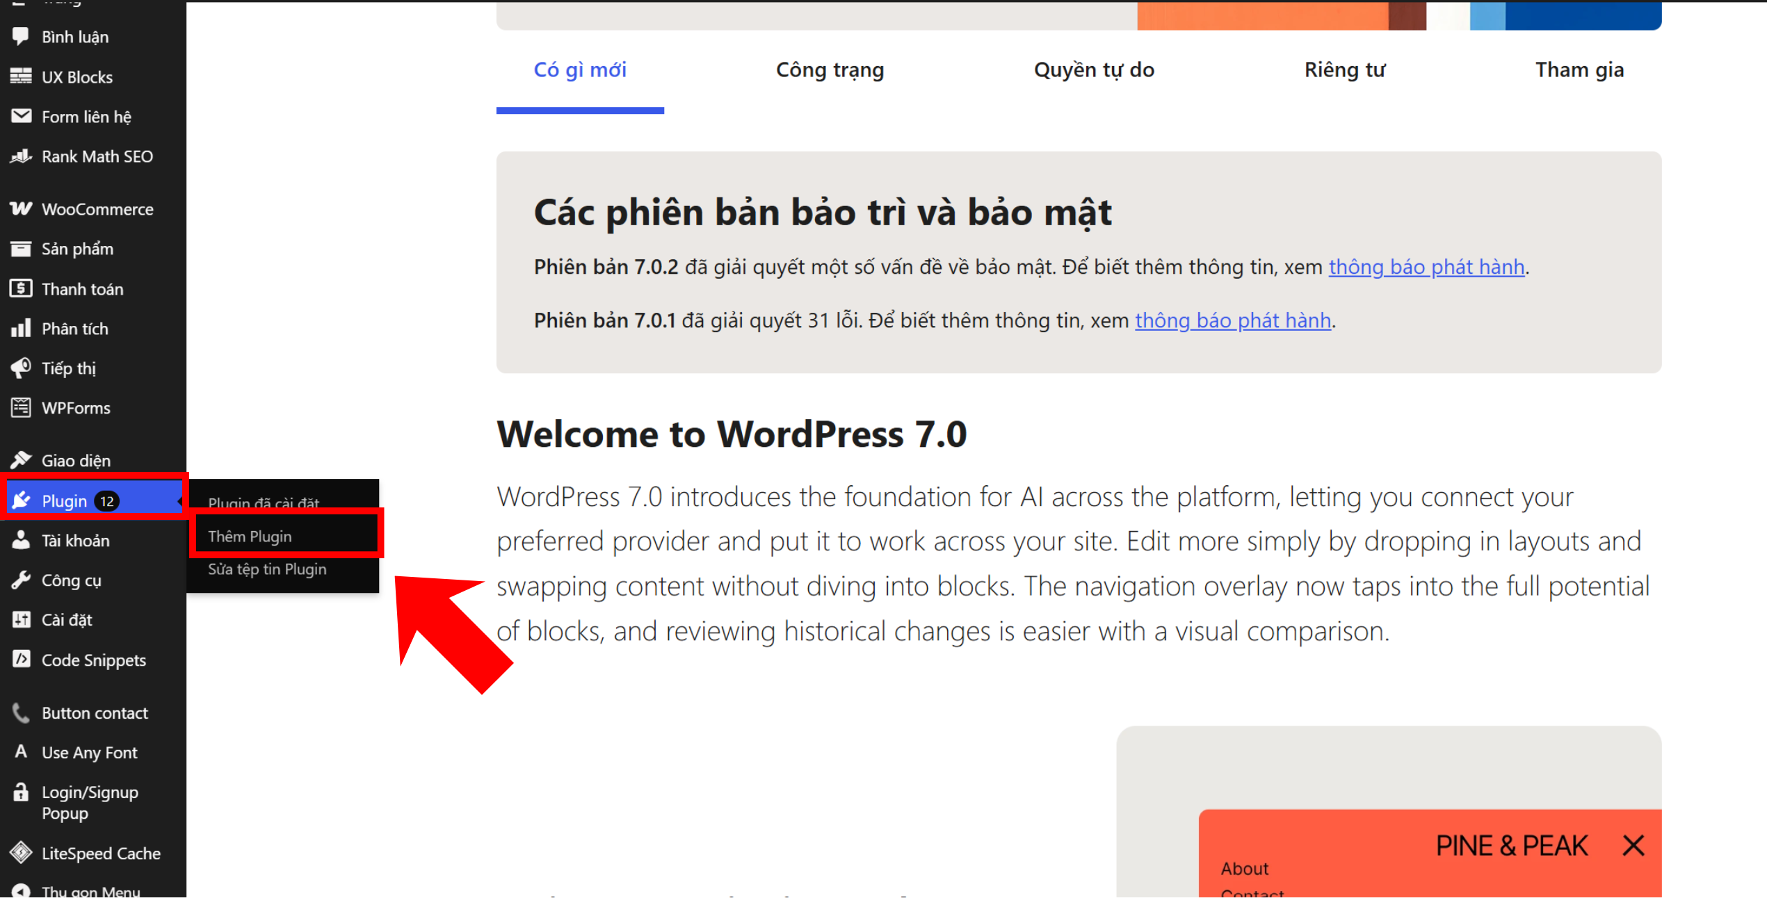Image resolution: width=1767 pixels, height=905 pixels.
Task: Click the Button contact phone icon
Action: tap(21, 712)
